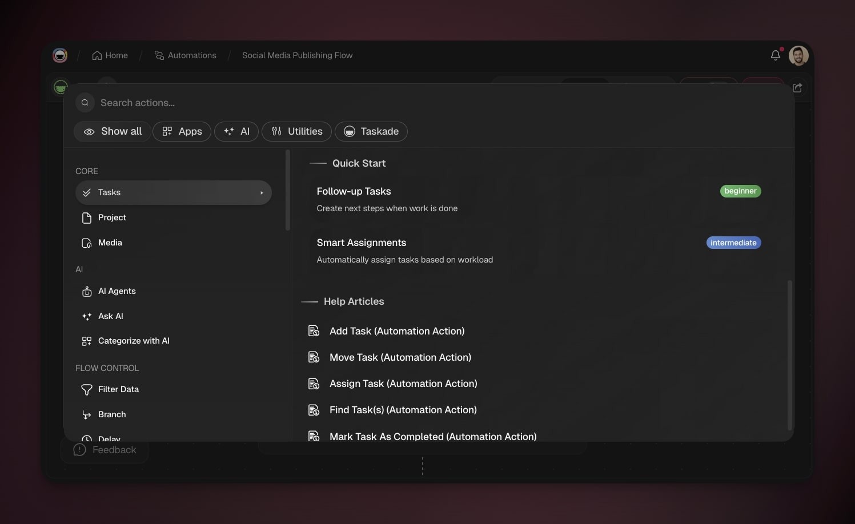Select the Filter Data funnel icon
Viewport: 855px width, 524px height.
click(x=87, y=390)
